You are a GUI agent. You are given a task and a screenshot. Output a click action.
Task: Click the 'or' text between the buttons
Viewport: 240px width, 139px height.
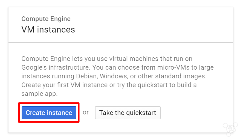tap(86, 113)
